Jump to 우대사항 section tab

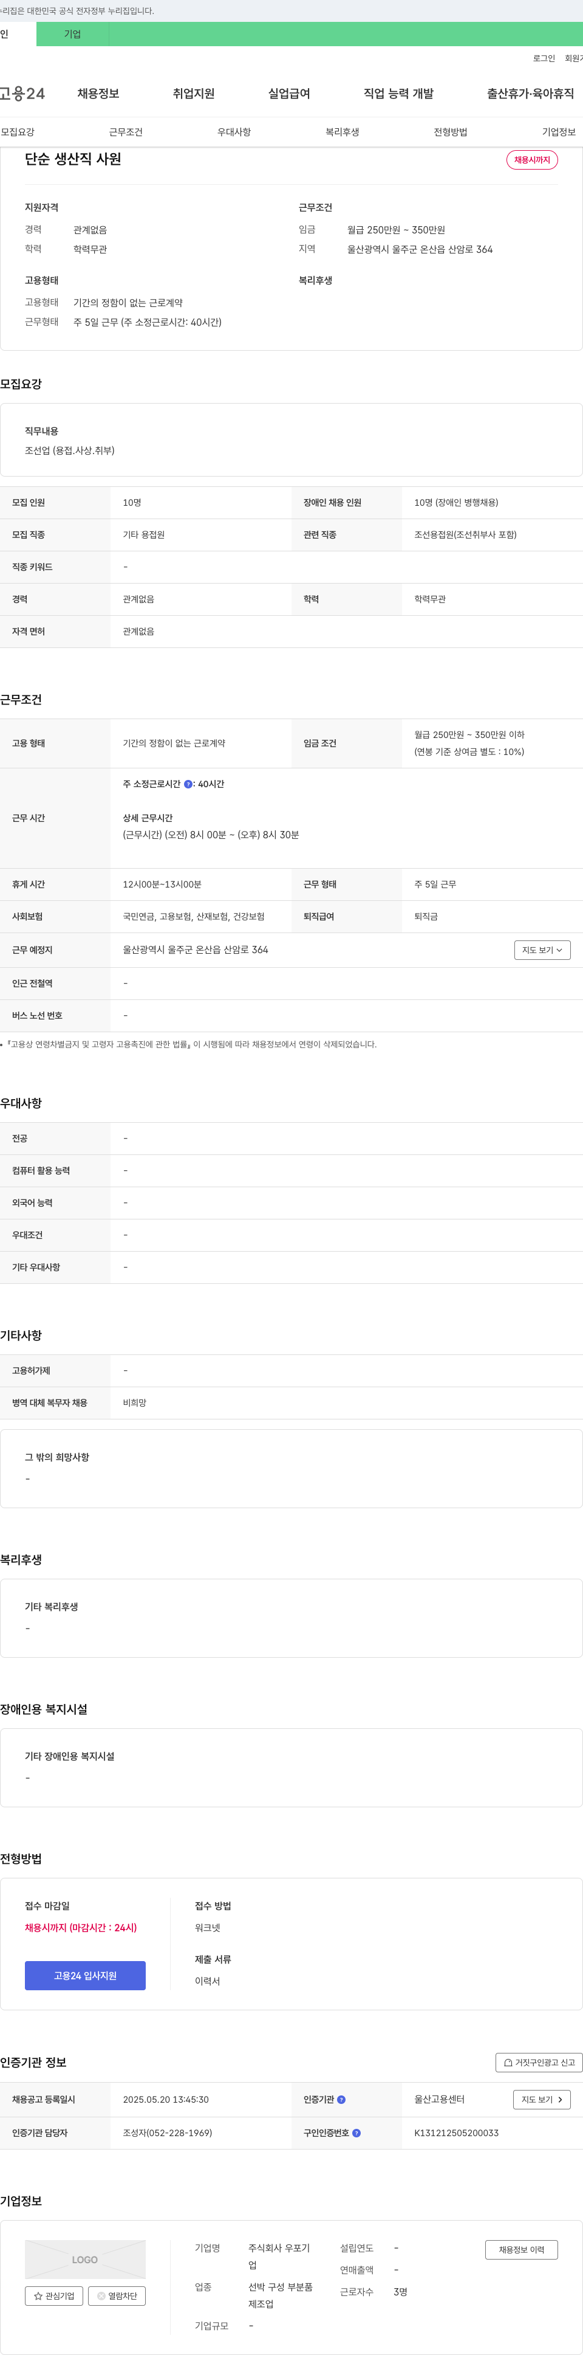coord(234,132)
